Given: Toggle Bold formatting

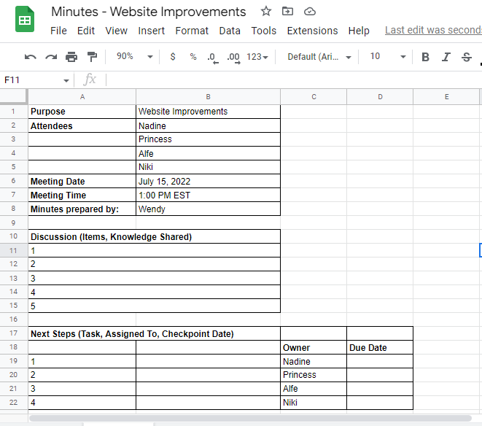Looking at the screenshot, I should 425,57.
